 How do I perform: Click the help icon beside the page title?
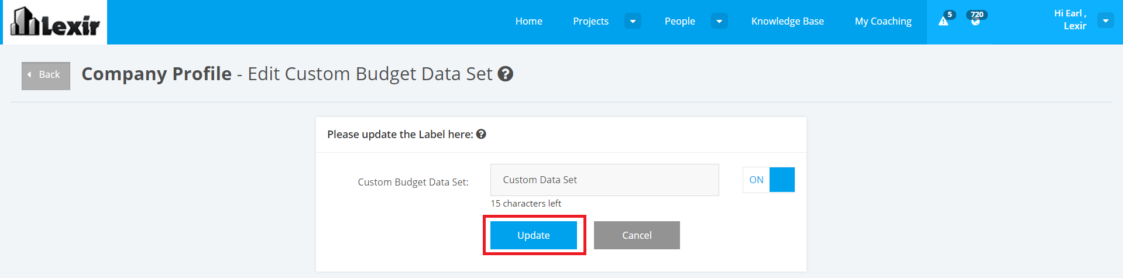[x=505, y=74]
